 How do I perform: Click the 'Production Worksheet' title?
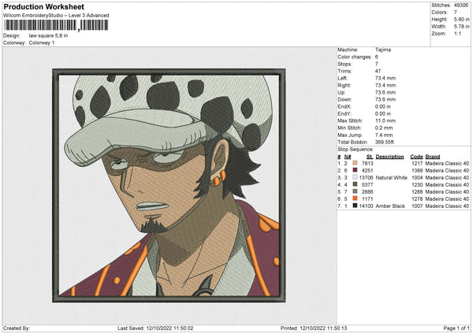[44, 6]
